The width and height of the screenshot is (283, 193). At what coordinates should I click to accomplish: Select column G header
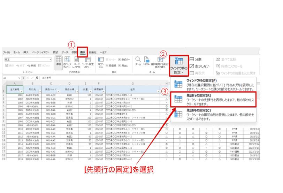click(x=133, y=84)
